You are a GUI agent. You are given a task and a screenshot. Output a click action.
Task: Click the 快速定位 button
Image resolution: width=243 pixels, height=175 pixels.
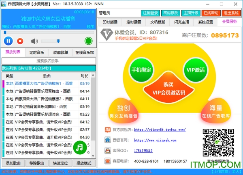(x=60, y=163)
